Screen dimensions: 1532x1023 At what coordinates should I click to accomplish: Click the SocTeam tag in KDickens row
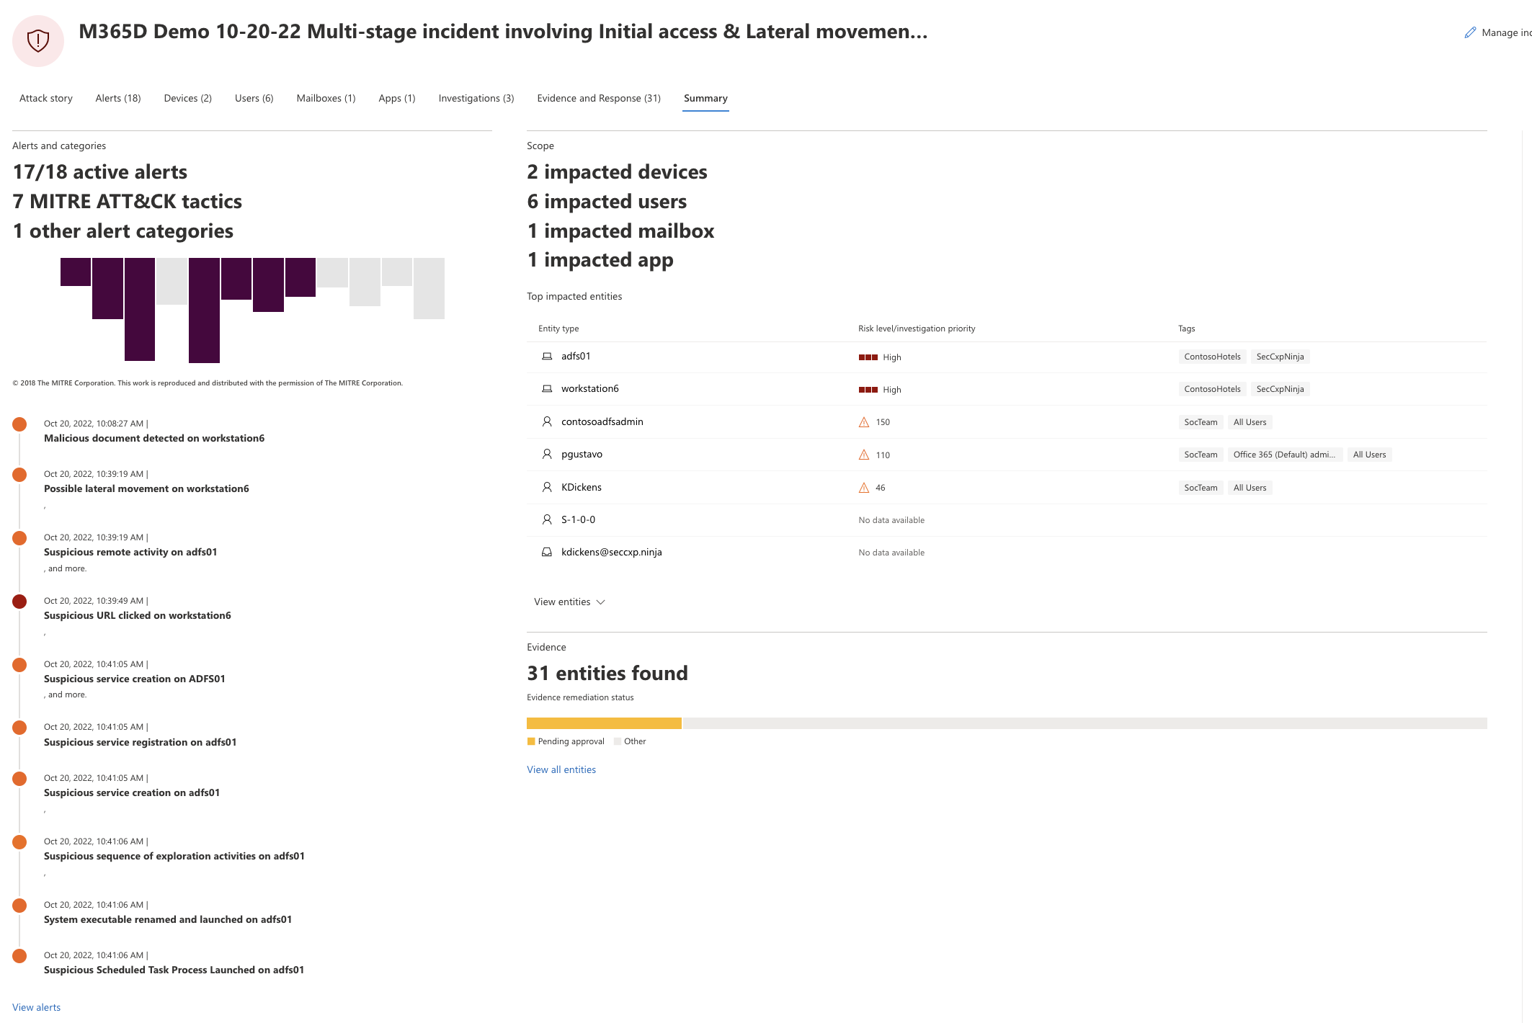click(x=1201, y=488)
